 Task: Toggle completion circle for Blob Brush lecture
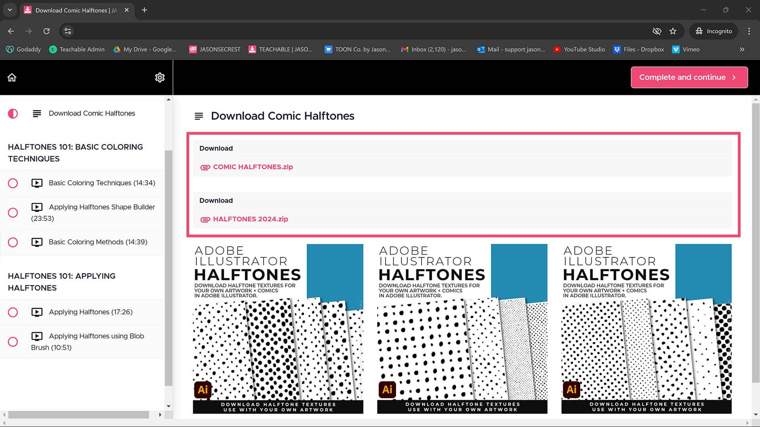pyautogui.click(x=13, y=342)
